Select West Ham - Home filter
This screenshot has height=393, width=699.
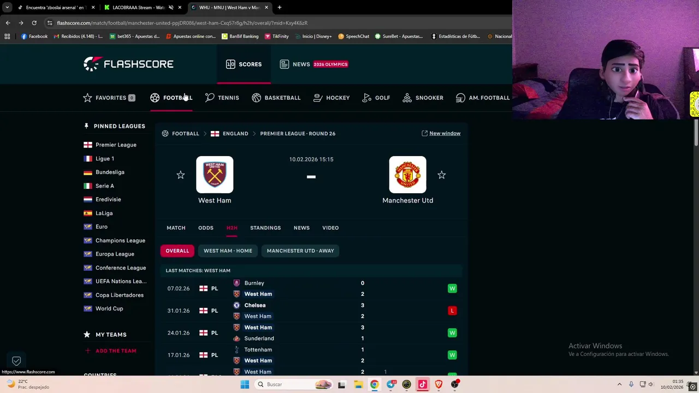pyautogui.click(x=228, y=251)
